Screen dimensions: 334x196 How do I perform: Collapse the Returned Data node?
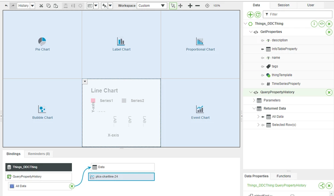coord(254,109)
